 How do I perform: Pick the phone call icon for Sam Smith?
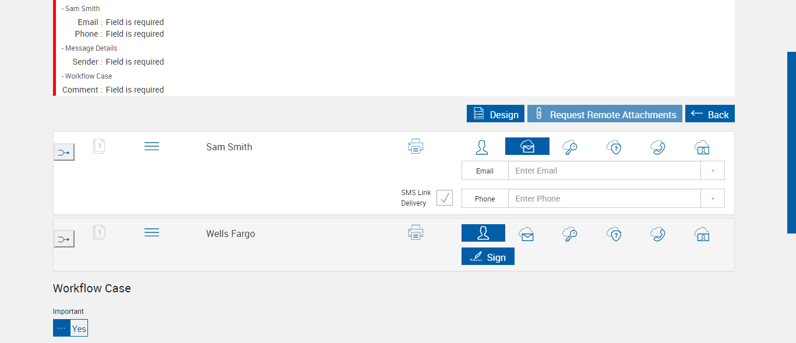pos(658,147)
